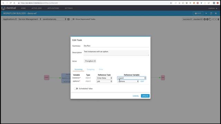Click the SAVE workflow button
The width and height of the screenshot is (221, 124).
tap(198, 13)
